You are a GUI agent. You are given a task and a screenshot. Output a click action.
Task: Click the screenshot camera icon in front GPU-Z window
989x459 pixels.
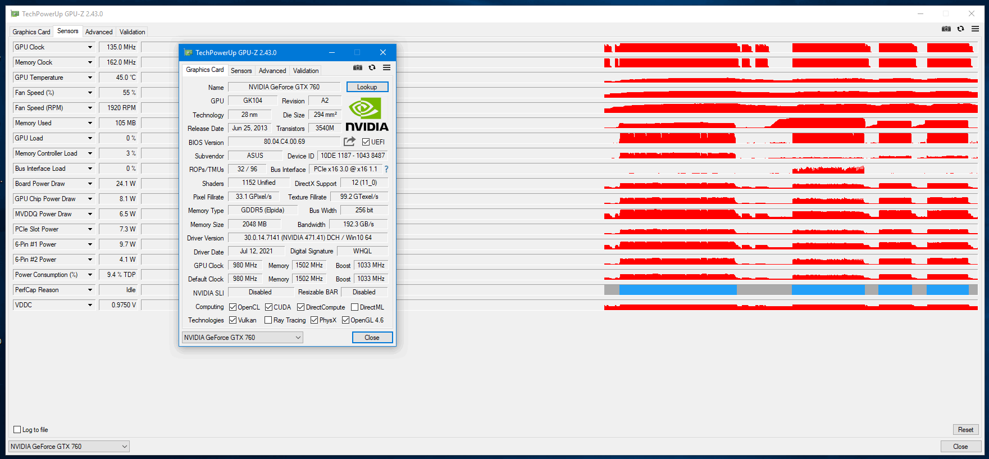click(358, 67)
